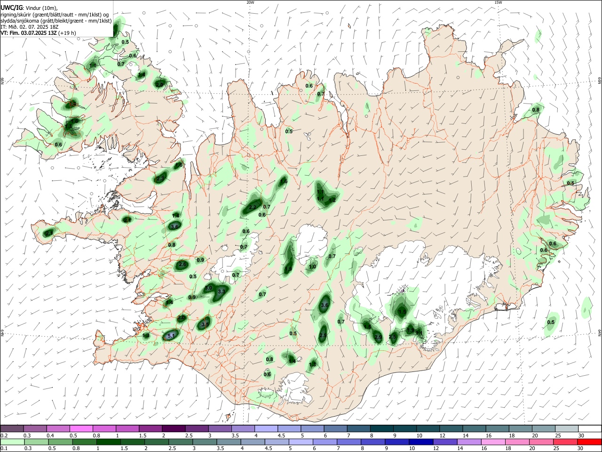Select the dark purple 2 mm snow legend swatch
602x452 pixels.
(x=173, y=429)
